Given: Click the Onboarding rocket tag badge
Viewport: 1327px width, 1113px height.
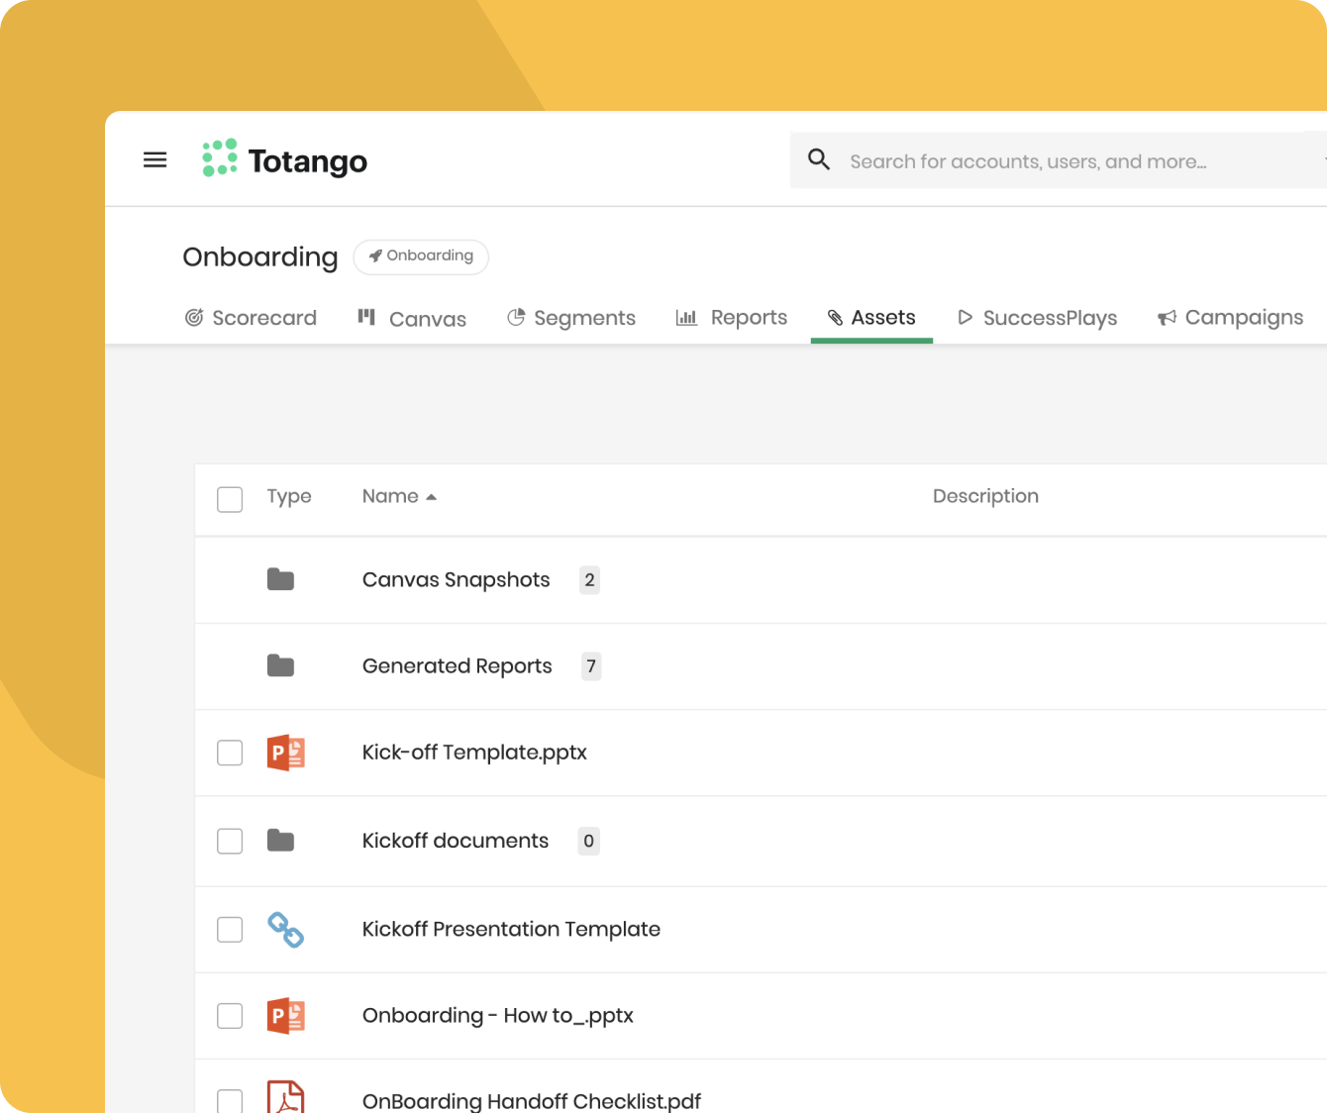Looking at the screenshot, I should [x=421, y=256].
